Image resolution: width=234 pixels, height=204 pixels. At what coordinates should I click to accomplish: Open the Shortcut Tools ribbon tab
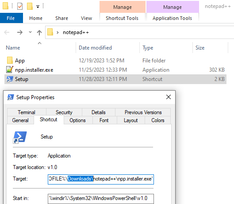122,18
